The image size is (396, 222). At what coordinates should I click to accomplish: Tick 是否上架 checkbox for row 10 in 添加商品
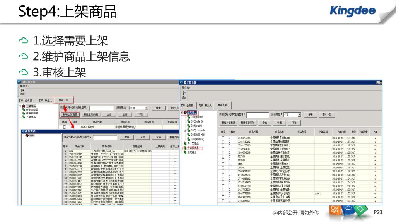[175, 178]
